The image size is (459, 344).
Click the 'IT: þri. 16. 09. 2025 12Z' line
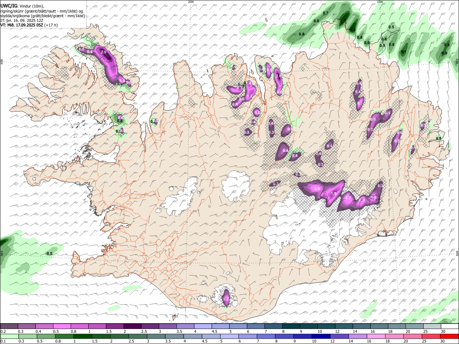tap(22, 20)
